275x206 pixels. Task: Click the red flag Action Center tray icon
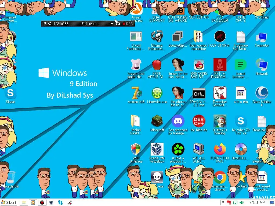(229, 203)
